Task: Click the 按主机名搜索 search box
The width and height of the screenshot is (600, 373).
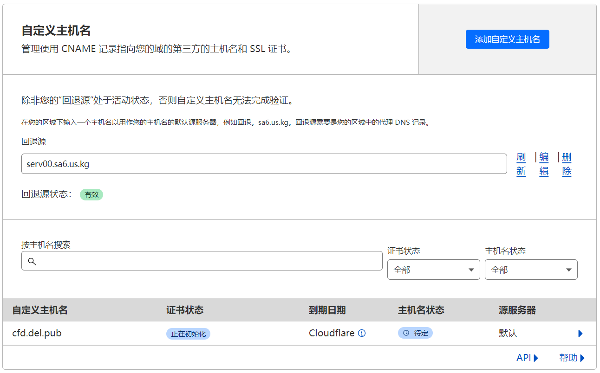Action: (x=202, y=261)
